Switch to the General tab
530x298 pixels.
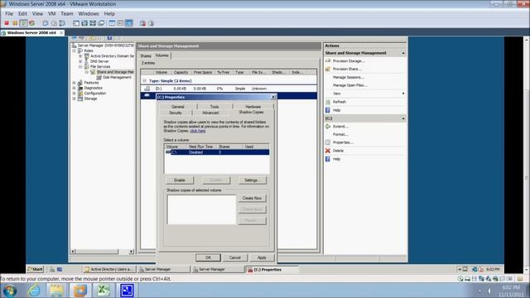178,107
